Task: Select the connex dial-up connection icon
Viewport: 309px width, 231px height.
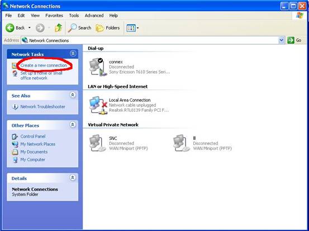Action: pos(98,67)
